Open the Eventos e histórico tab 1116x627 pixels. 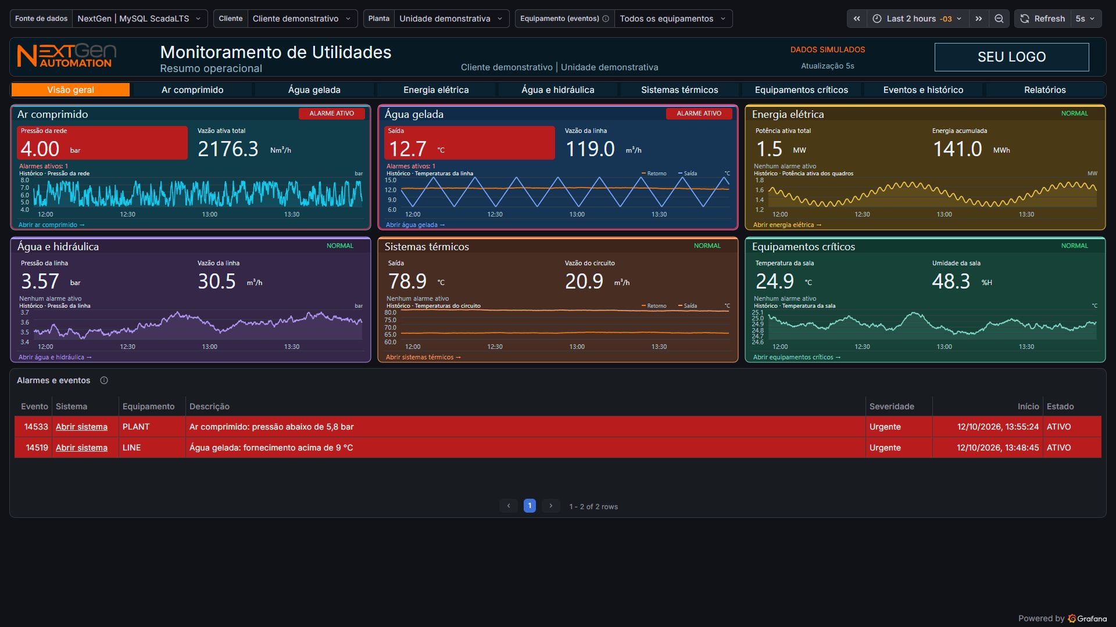tap(923, 89)
